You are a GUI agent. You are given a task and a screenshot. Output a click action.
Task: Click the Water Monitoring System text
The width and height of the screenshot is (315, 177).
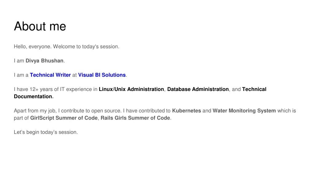tap(244, 111)
